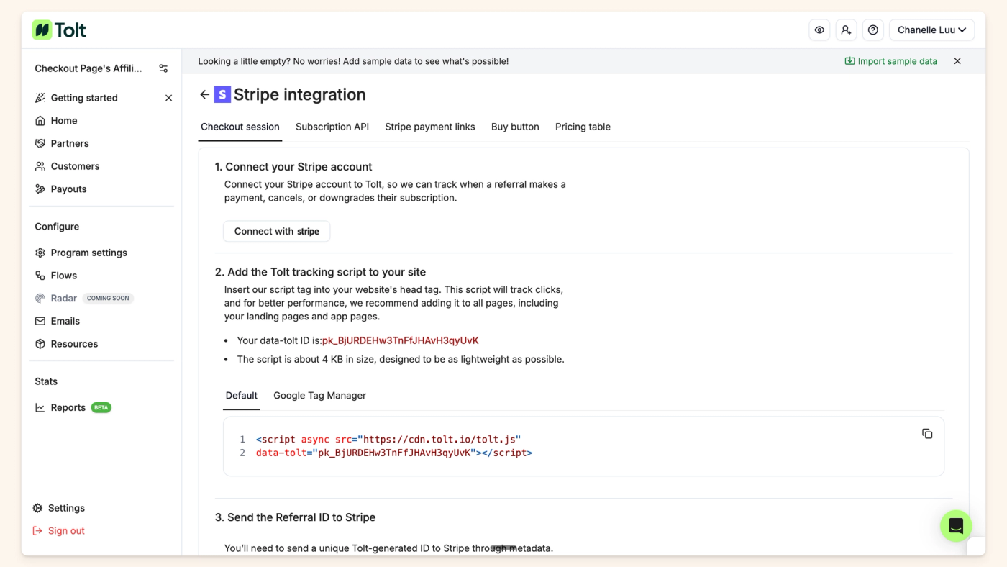Click the script code block text

coord(393,446)
